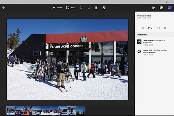Screen dimensions: 174x116
Task: Maximize the window
Action: click(x=167, y=2)
